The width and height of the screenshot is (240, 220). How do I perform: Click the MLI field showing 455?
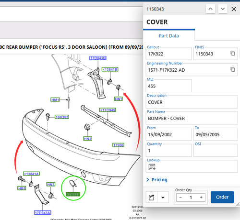pos(168,86)
